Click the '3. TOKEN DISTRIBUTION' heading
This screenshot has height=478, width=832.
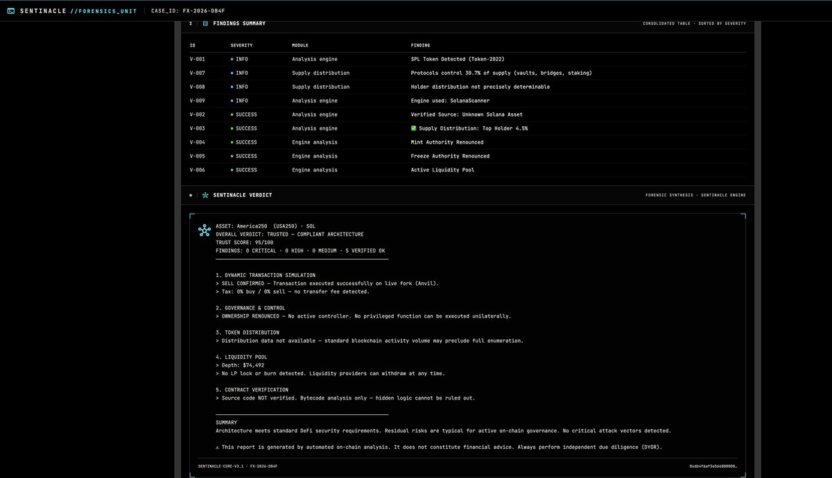249,332
